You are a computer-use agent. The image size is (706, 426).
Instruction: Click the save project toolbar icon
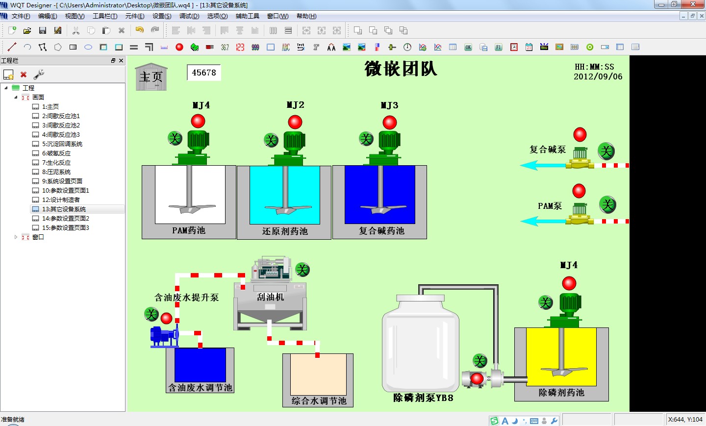[43, 30]
